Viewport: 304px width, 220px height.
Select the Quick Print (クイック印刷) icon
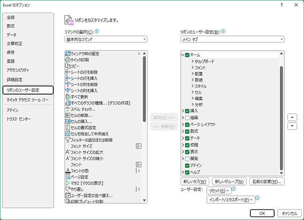tap(68, 60)
